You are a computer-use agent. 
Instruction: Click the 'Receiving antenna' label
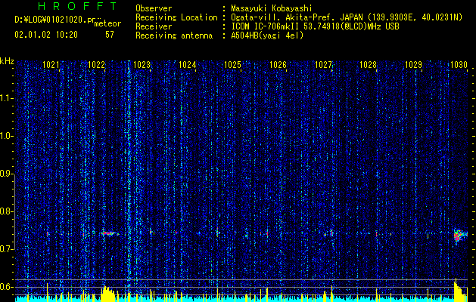(174, 35)
